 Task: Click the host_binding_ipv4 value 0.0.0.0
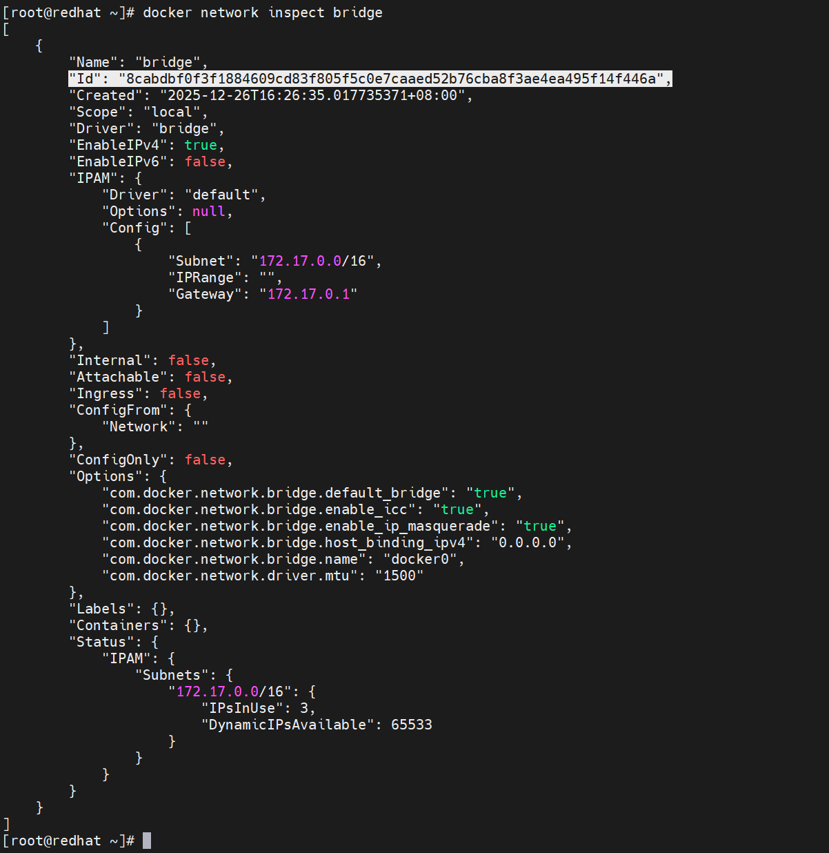tap(528, 542)
